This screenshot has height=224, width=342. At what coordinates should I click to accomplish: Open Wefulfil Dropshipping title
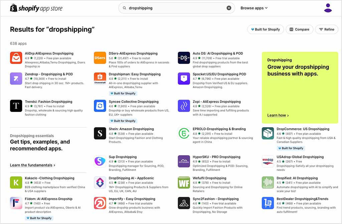[209, 178]
